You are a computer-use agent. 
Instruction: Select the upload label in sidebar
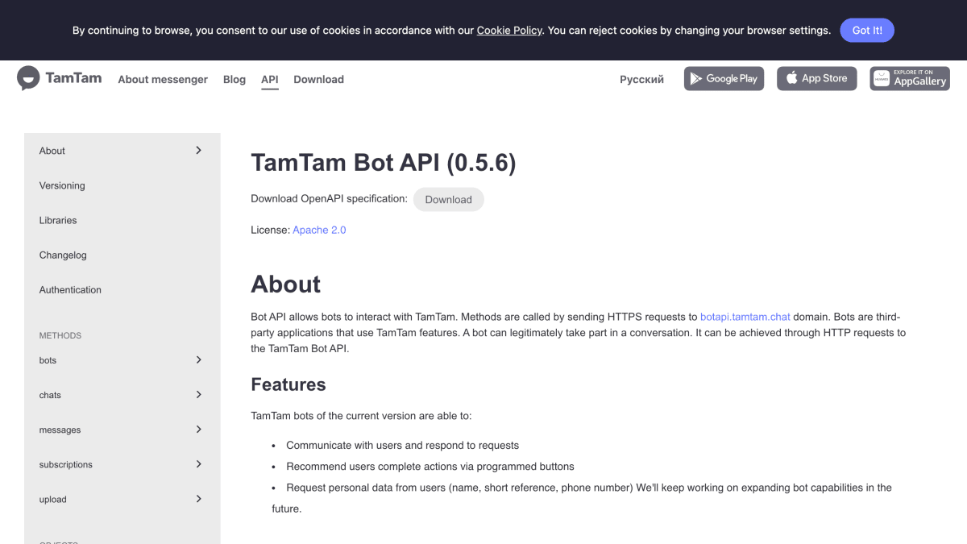point(53,500)
